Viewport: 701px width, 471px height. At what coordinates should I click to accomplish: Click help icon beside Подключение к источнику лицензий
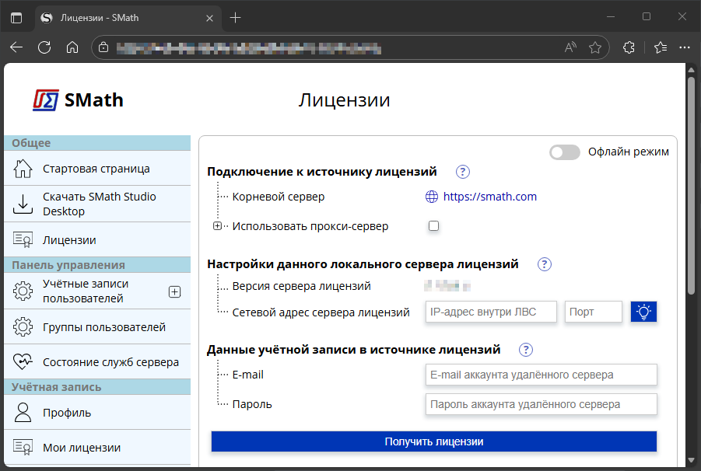[463, 172]
